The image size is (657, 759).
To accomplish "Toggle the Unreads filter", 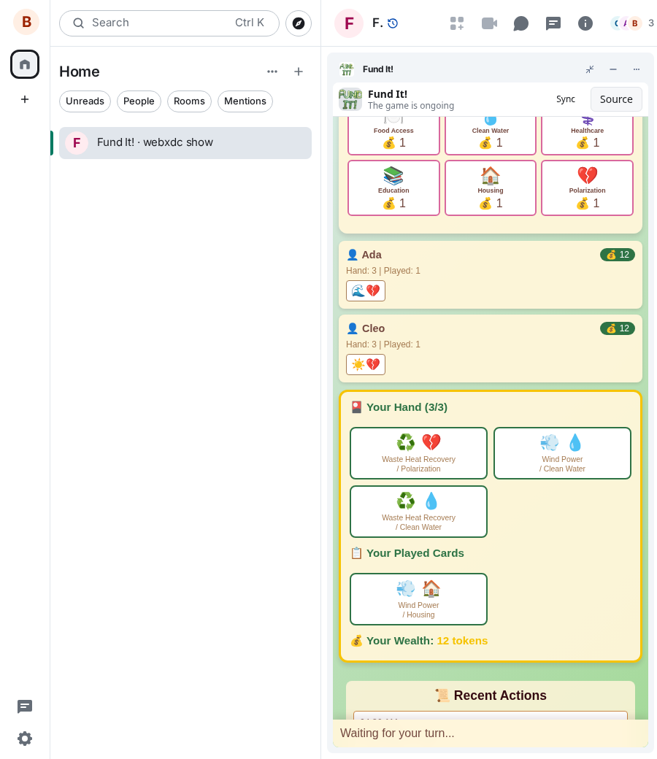I will click(x=85, y=101).
